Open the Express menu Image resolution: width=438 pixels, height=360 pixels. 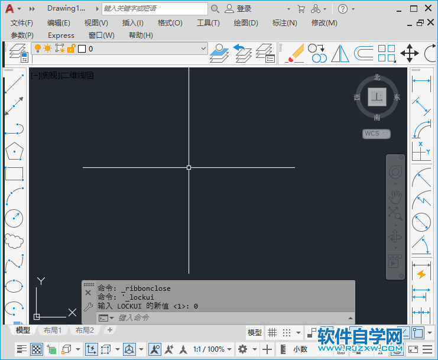point(61,35)
